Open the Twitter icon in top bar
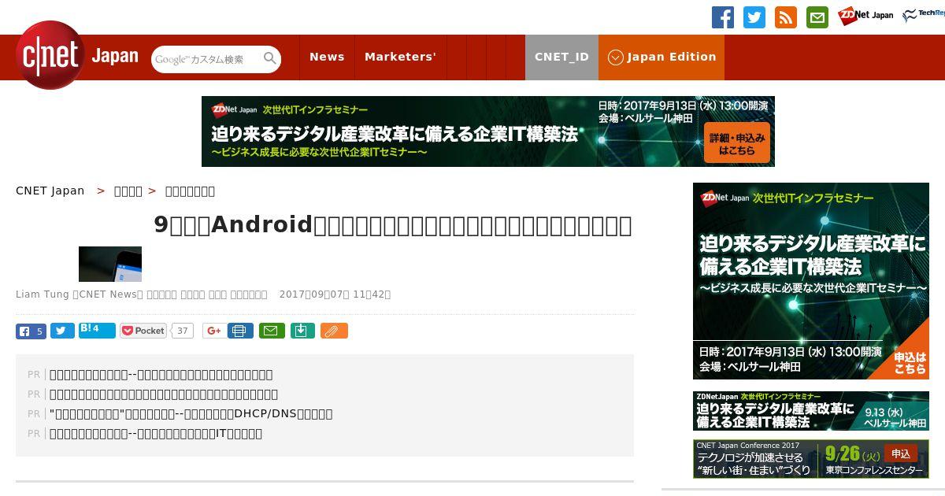Viewport: 945px width, 496px height. tap(754, 17)
